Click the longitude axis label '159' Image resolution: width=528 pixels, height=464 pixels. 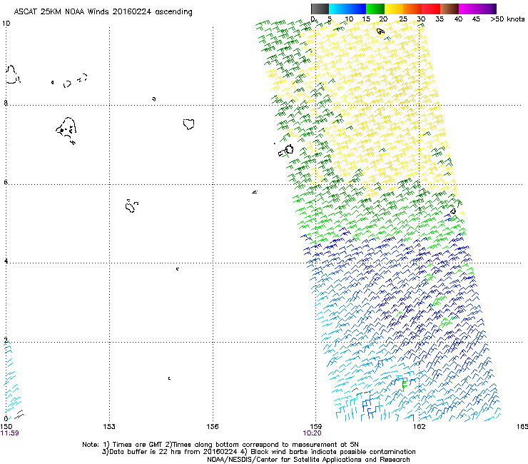[x=315, y=427]
